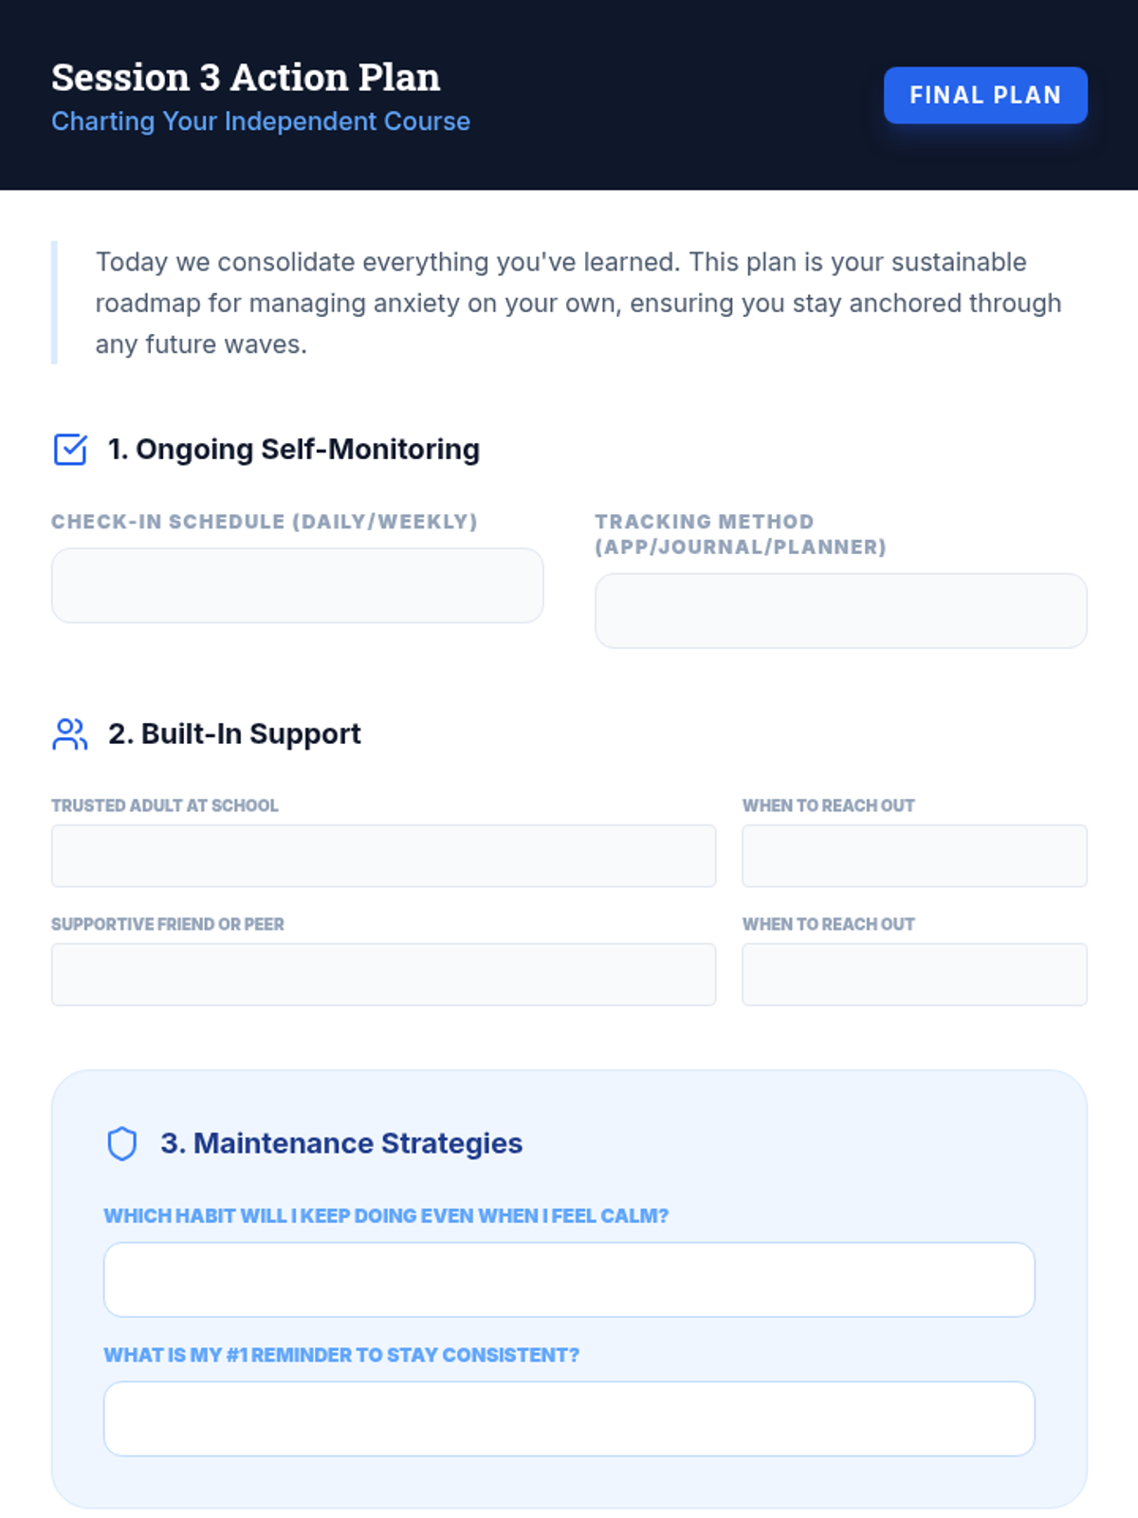Focus the Tracking Method input field
The image size is (1138, 1518).
pos(841,611)
